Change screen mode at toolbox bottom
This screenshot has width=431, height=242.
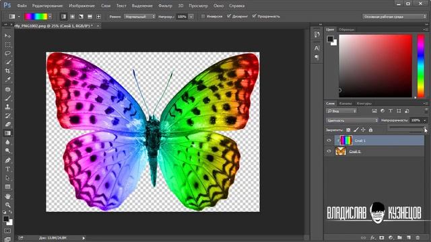pos(7,239)
